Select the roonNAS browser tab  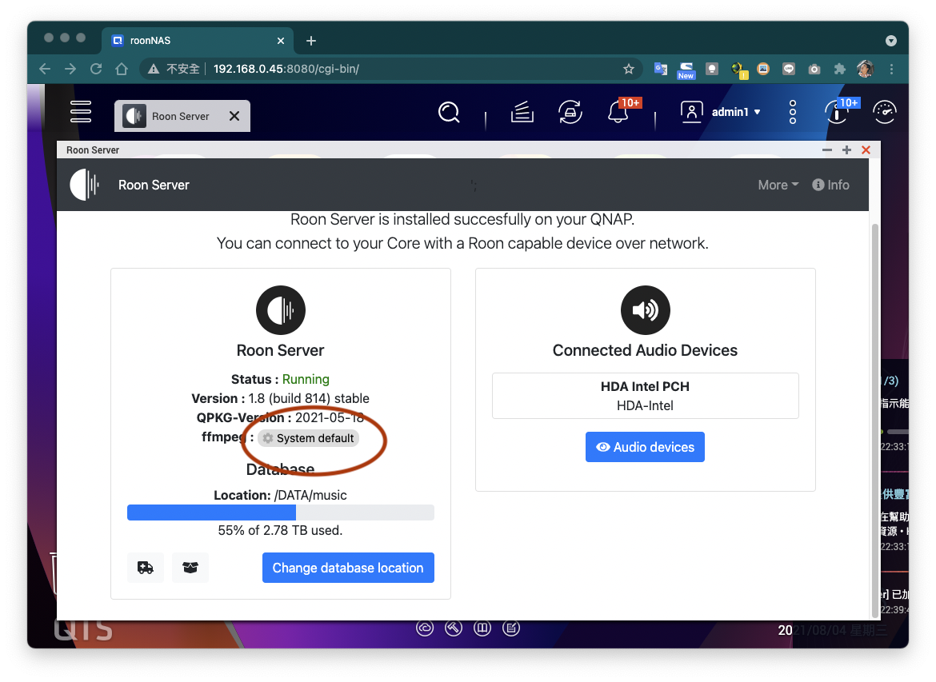coord(198,41)
